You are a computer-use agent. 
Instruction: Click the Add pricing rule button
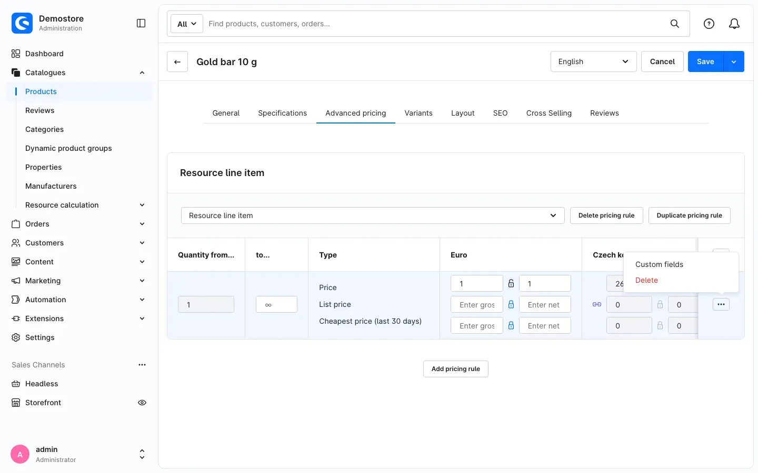tap(456, 369)
